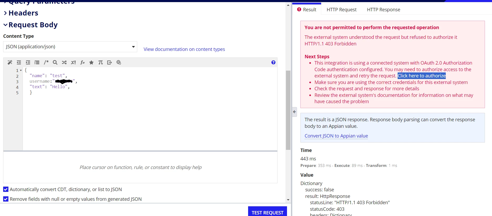Toggle Automatically convert CDT to JSON checkbox
The width and height of the screenshot is (492, 216).
[6, 189]
